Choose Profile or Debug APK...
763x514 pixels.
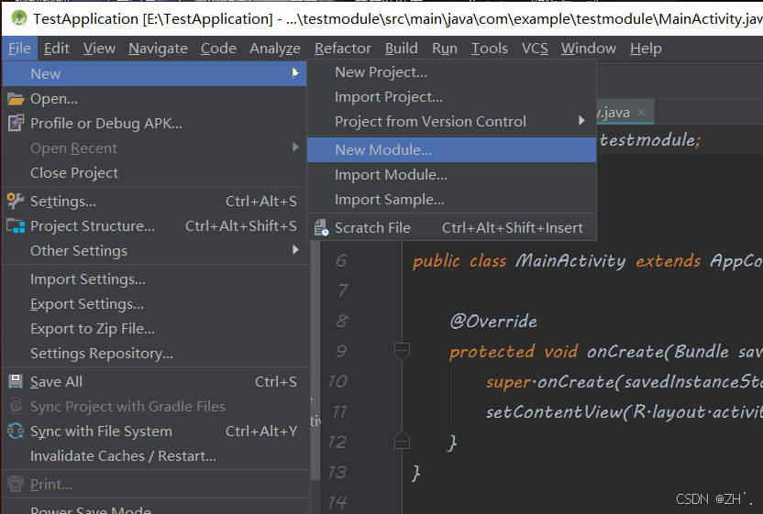coord(155,124)
